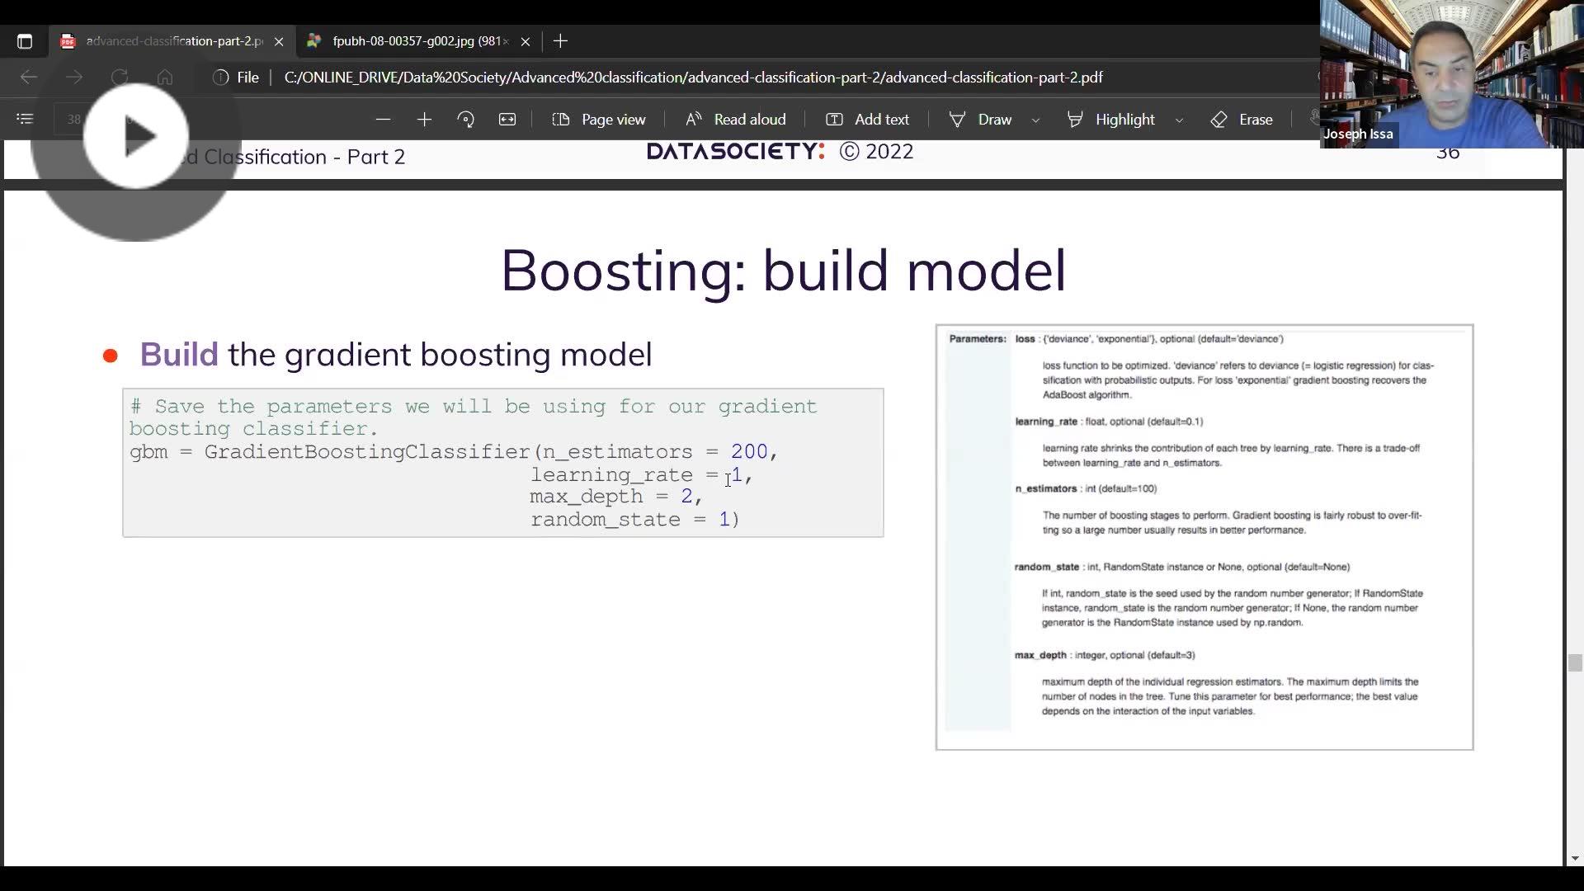The image size is (1584, 891).
Task: Activate Add text mode
Action: pyautogui.click(x=866, y=119)
